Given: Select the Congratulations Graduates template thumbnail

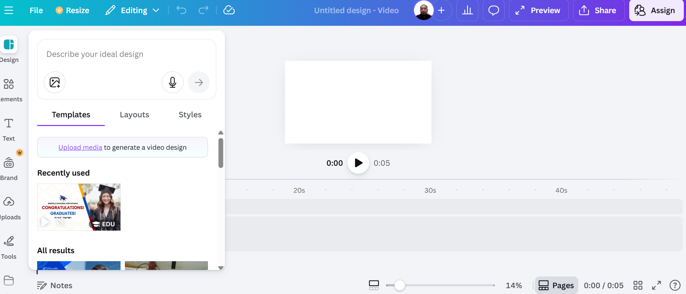Looking at the screenshot, I should click(79, 207).
